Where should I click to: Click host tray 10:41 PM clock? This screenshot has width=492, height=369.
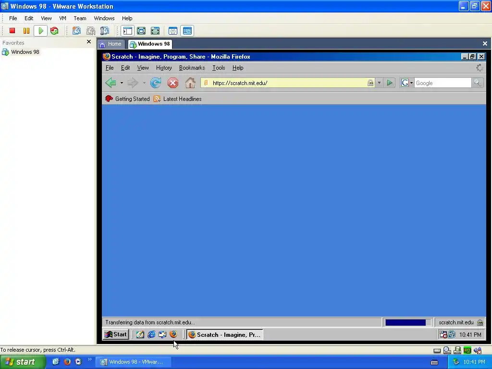point(474,362)
